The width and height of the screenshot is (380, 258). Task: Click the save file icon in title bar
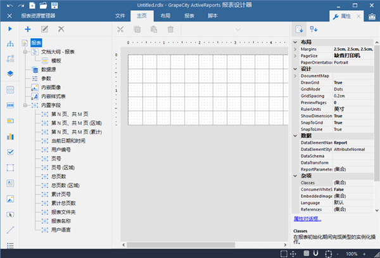[55, 4]
